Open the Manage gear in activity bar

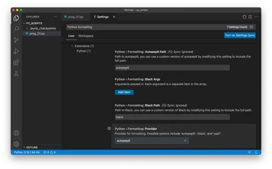coord(16,144)
